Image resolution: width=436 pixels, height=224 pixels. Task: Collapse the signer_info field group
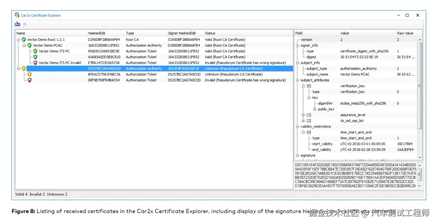297,46
